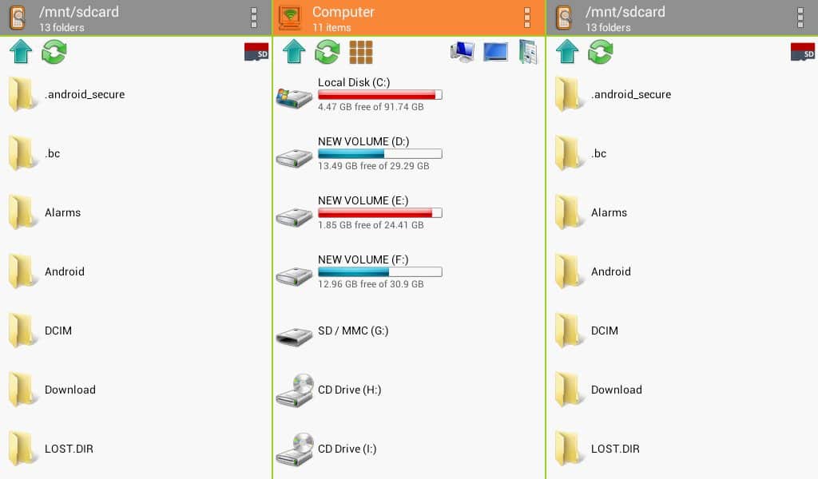The width and height of the screenshot is (818, 479).
Task: Refresh the right sdcard pane
Action: [601, 52]
